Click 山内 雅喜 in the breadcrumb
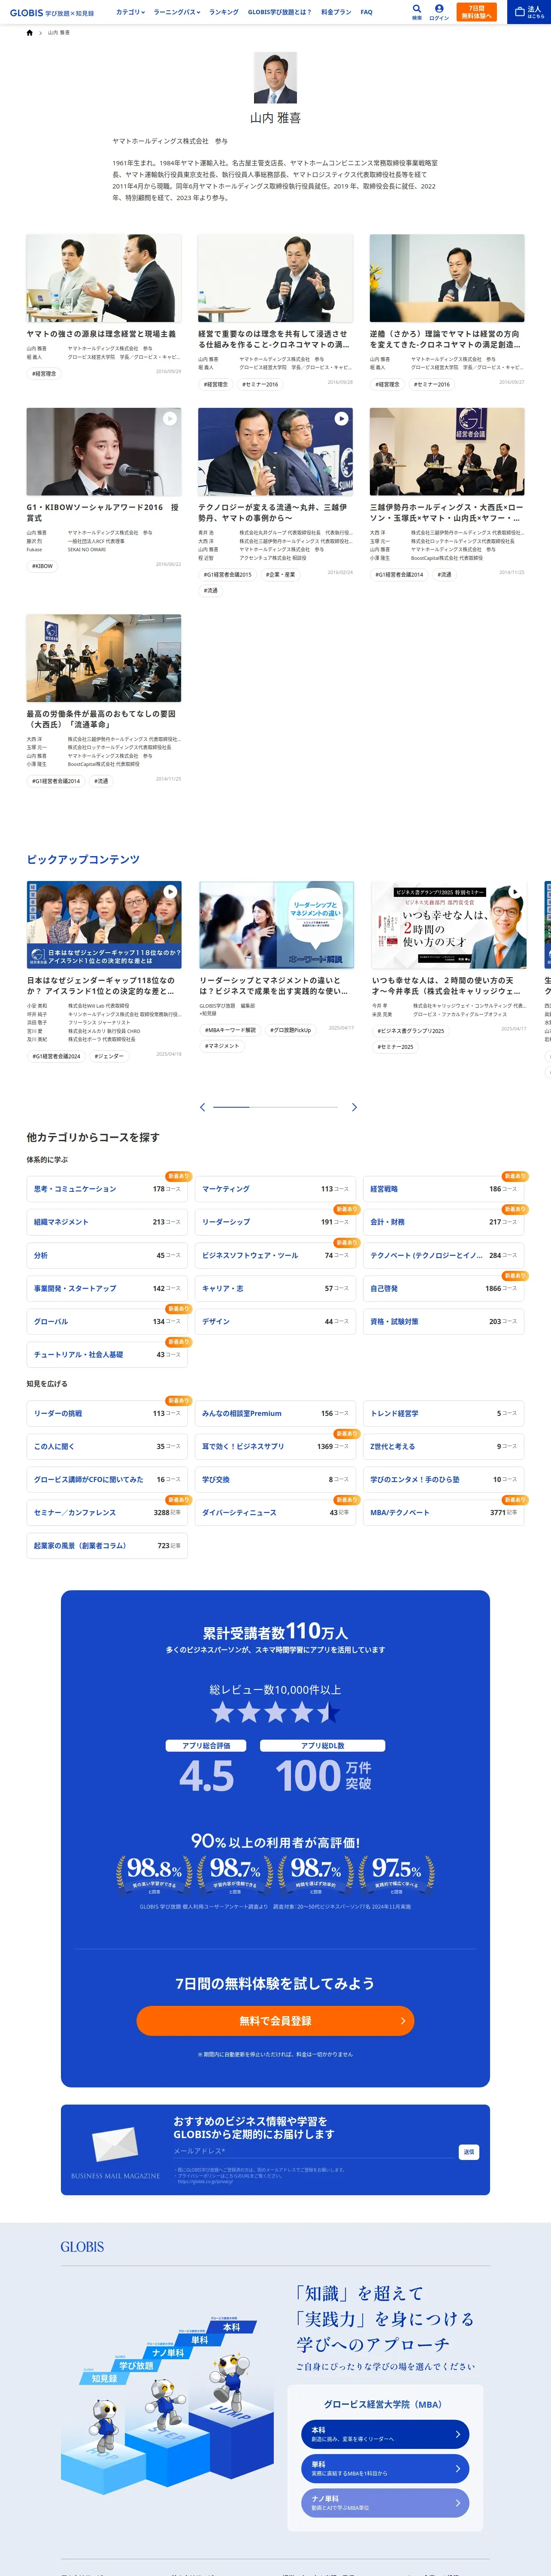 (x=59, y=33)
